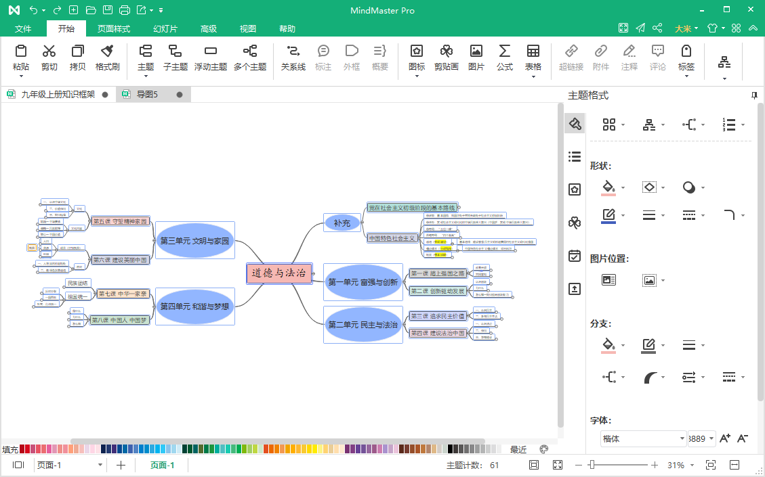Click the Cut (剪切) scissors icon

(x=49, y=51)
